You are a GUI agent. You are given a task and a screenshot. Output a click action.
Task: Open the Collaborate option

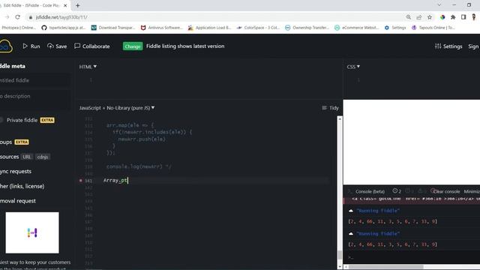91,46
